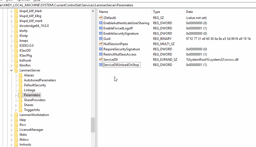Expand the Shares subkey arrow
Image resolution: width=256 pixels, height=147 pixels.
pos(16,105)
